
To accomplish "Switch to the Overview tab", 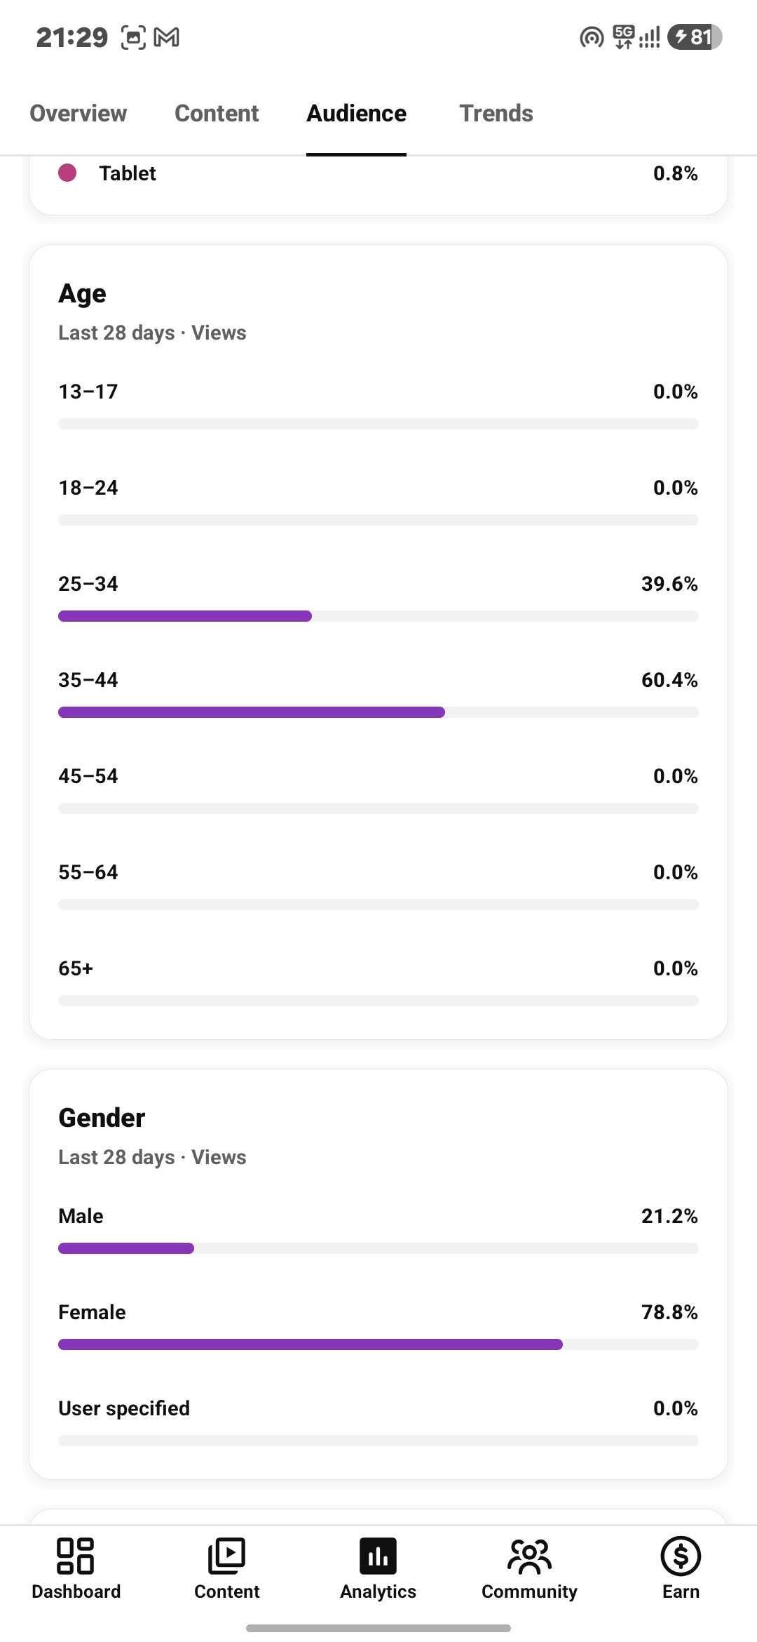I will (x=79, y=113).
